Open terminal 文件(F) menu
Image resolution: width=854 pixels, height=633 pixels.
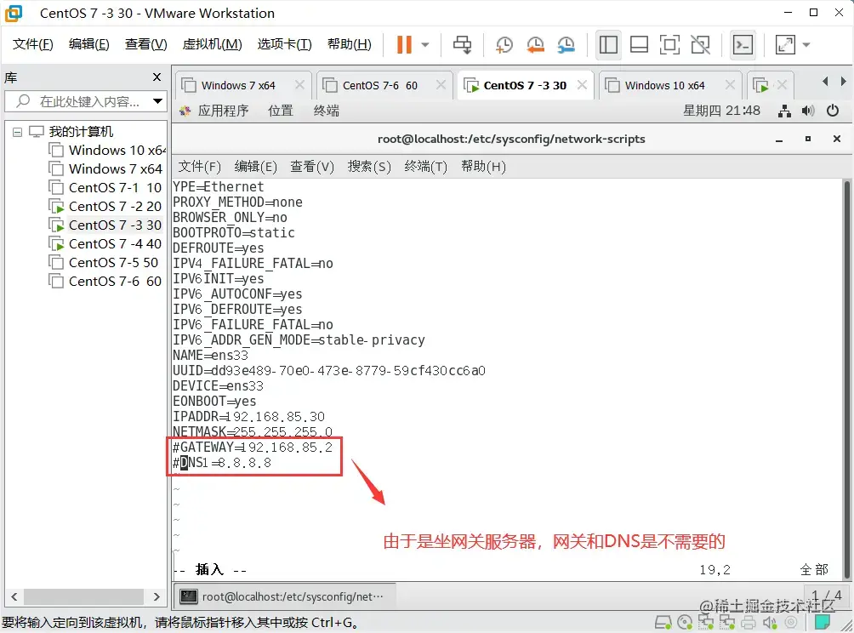[x=199, y=166]
